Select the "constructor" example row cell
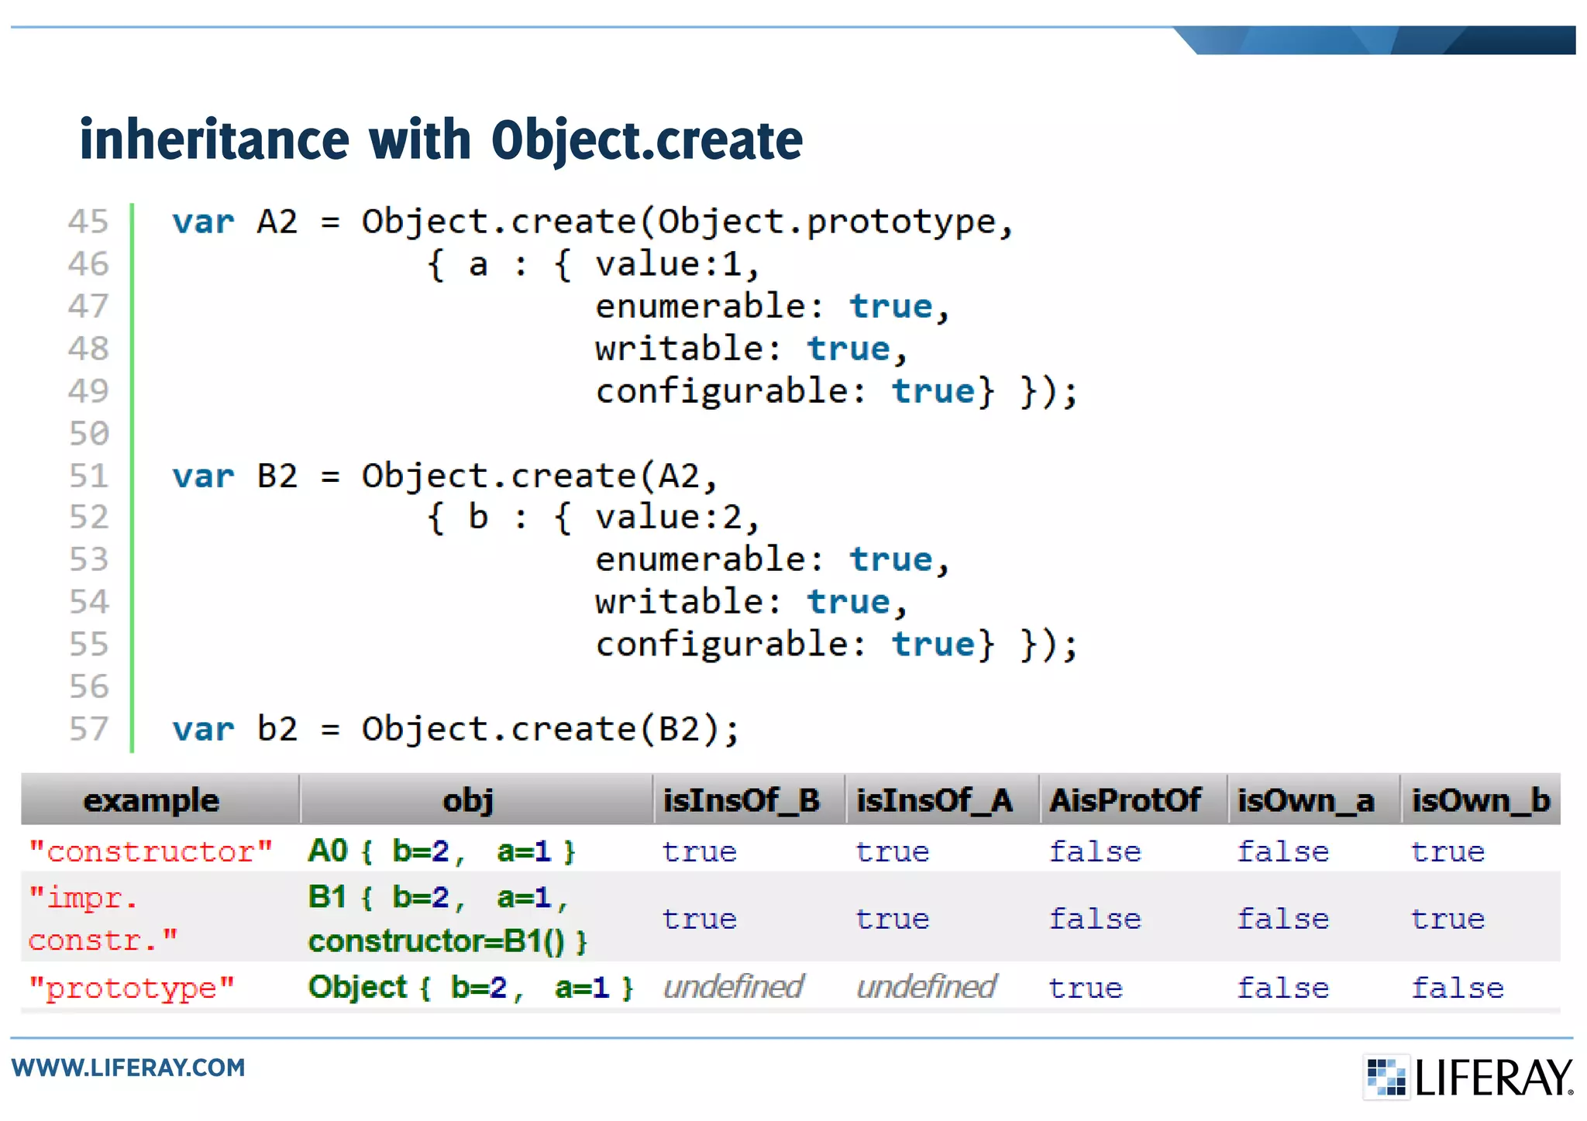 tap(151, 851)
